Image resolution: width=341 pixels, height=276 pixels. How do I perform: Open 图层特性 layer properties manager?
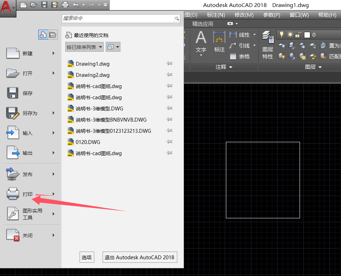(x=267, y=45)
